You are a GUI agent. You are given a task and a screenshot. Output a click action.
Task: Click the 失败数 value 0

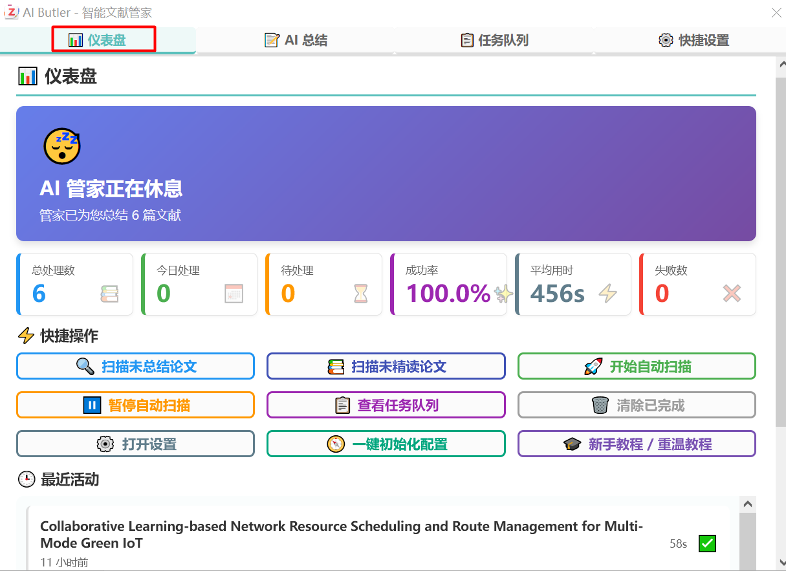point(662,294)
